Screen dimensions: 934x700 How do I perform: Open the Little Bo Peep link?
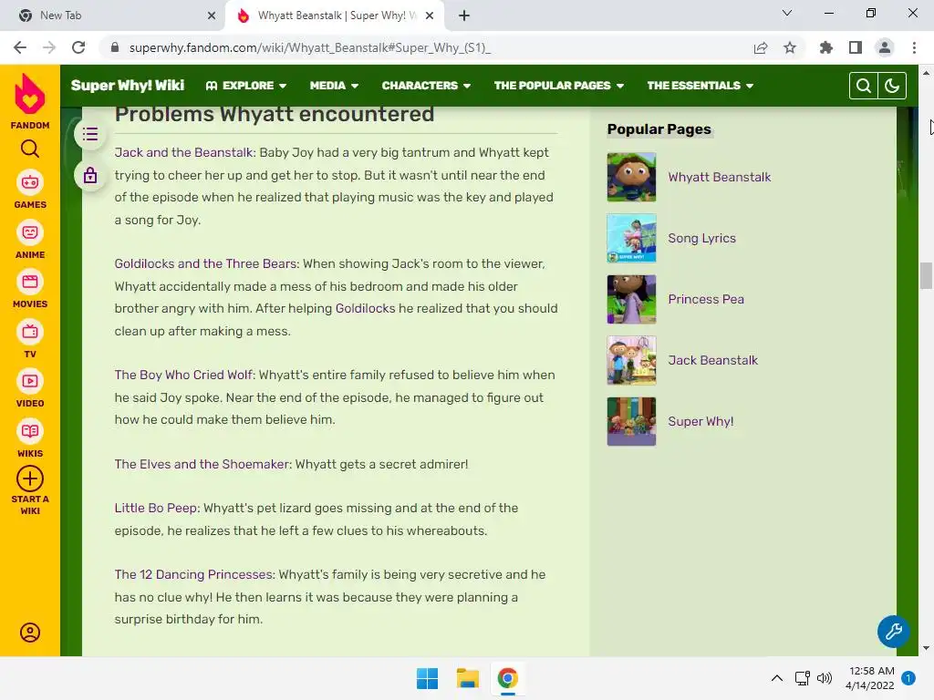tap(157, 509)
